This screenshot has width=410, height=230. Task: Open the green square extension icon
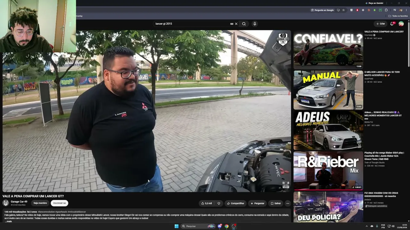(x=380, y=10)
